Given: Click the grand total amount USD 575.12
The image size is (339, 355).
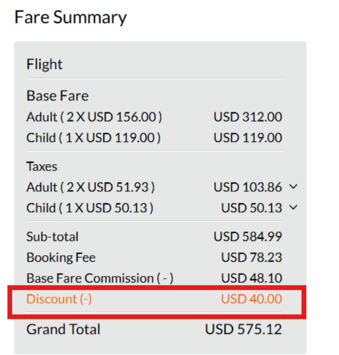Looking at the screenshot, I should pyautogui.click(x=243, y=329).
